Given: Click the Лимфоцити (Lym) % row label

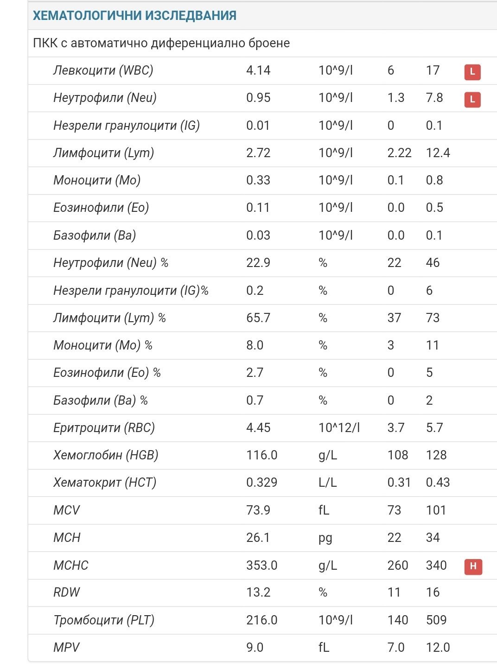Looking at the screenshot, I should click(109, 318).
